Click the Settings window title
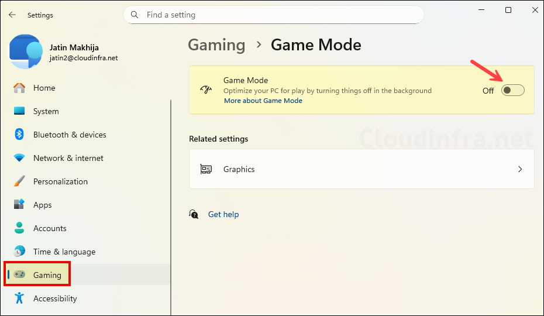This screenshot has width=544, height=316. (x=40, y=15)
